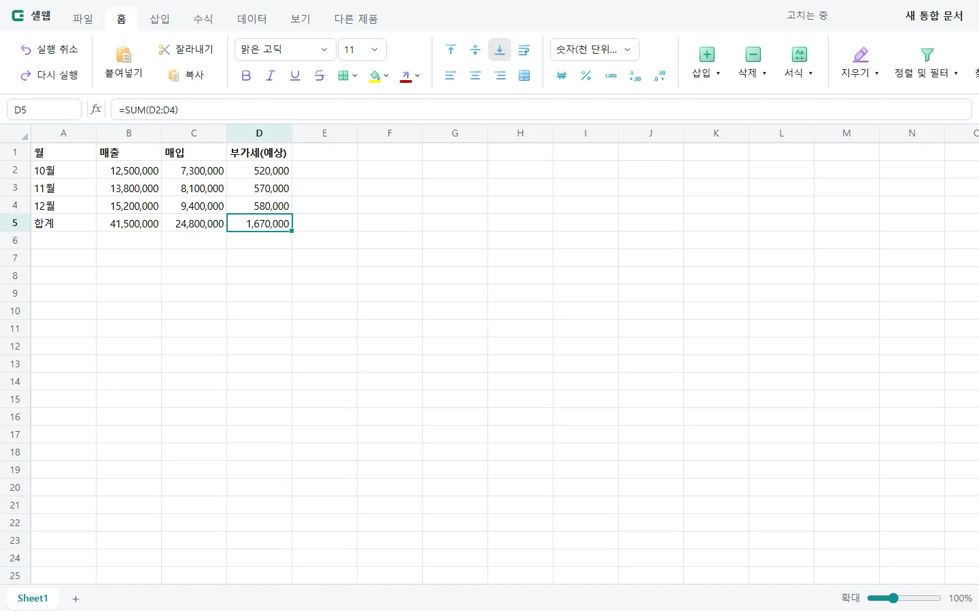Toggle italic formatting (I)
The height and width of the screenshot is (611, 979).
coord(271,76)
